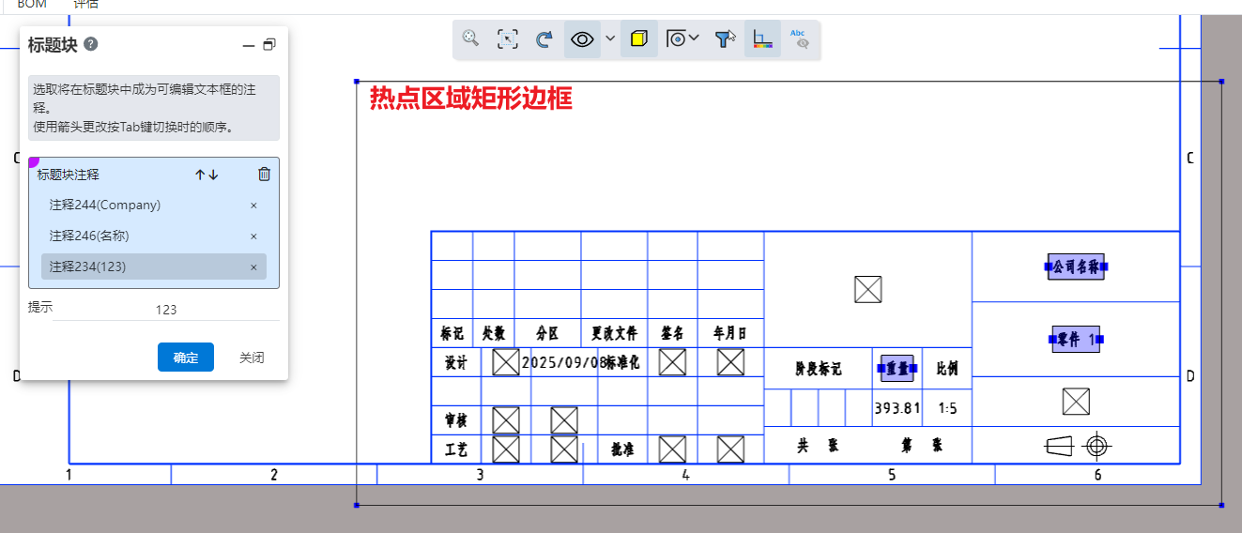Viewport: 1242px width, 533px height.
Task: Open the BOM tab
Action: tap(32, 5)
